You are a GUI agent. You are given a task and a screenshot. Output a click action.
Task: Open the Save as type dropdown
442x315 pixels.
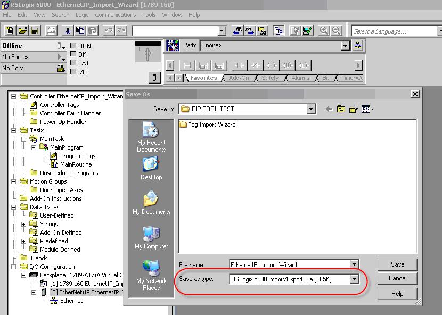(354, 279)
